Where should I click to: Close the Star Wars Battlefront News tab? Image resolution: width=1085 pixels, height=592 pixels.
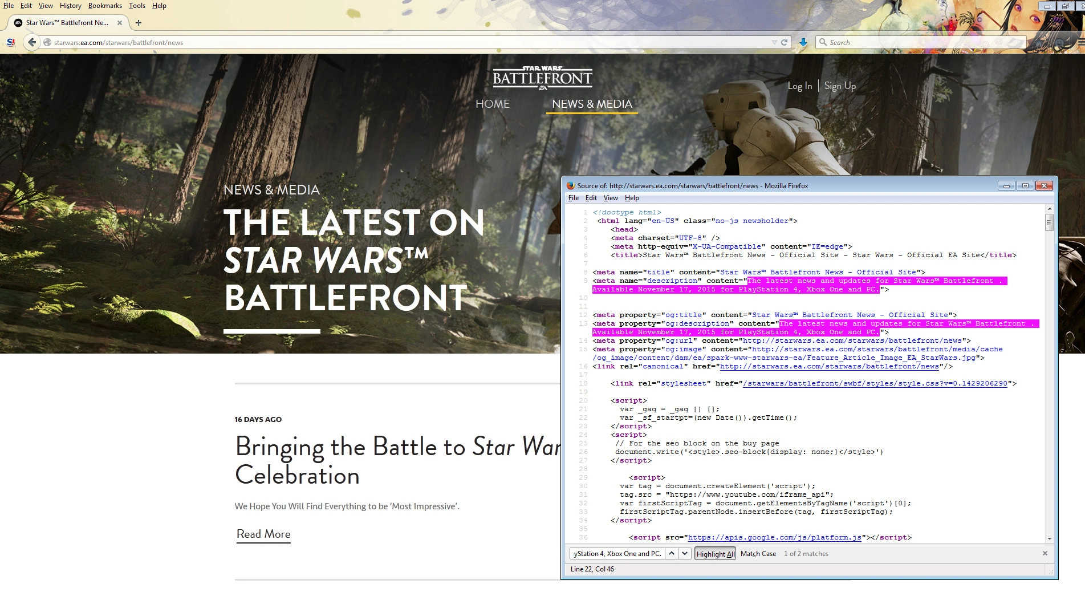[x=119, y=23]
